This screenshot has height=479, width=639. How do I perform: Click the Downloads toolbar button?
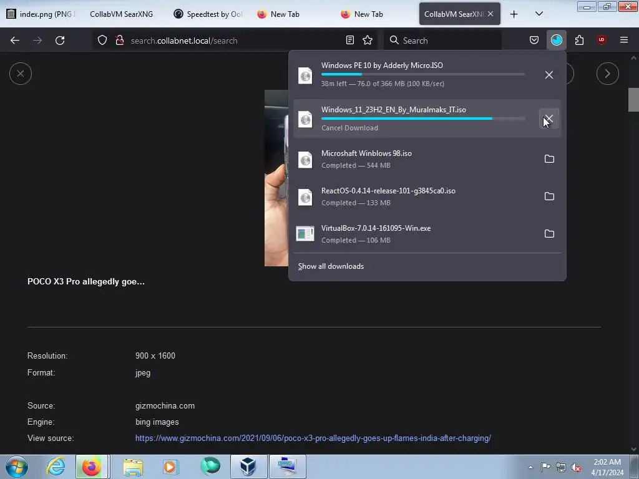(x=556, y=40)
